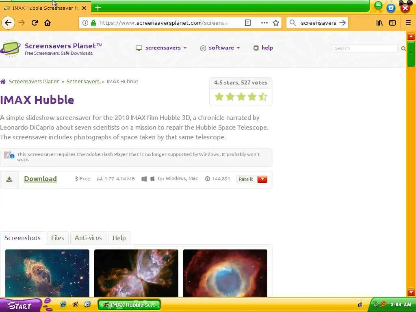Click the blue restore window button

click(391, 8)
